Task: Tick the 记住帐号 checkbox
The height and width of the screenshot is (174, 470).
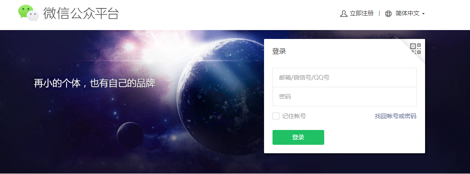Action: (276, 116)
